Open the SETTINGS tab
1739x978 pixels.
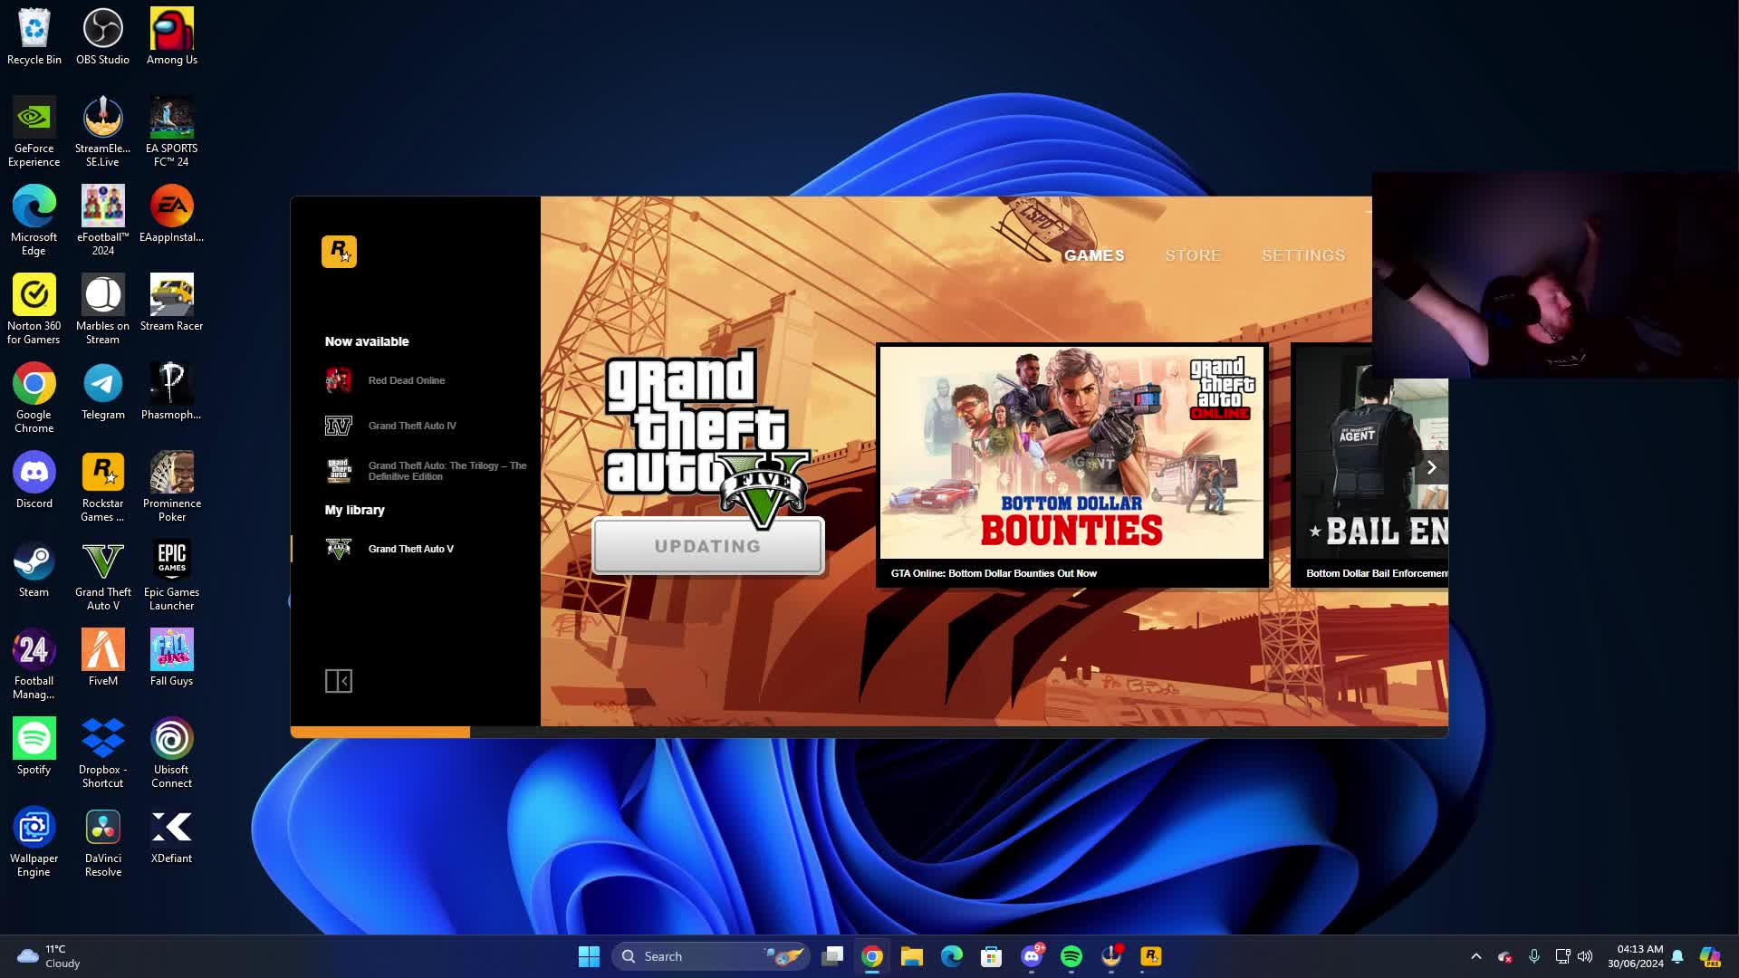pyautogui.click(x=1303, y=255)
